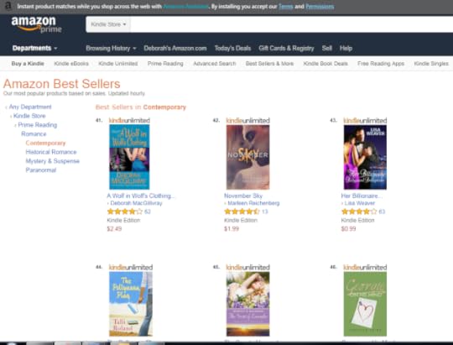Expand the Departments menu
The image size is (453, 345).
click(34, 48)
